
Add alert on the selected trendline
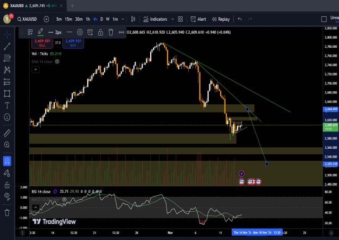[x=90, y=32]
